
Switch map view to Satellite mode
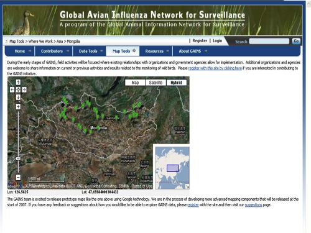(155, 83)
